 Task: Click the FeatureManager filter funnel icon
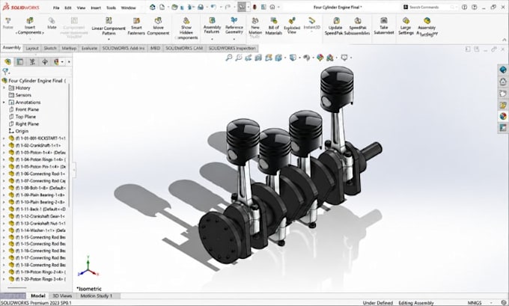5,71
